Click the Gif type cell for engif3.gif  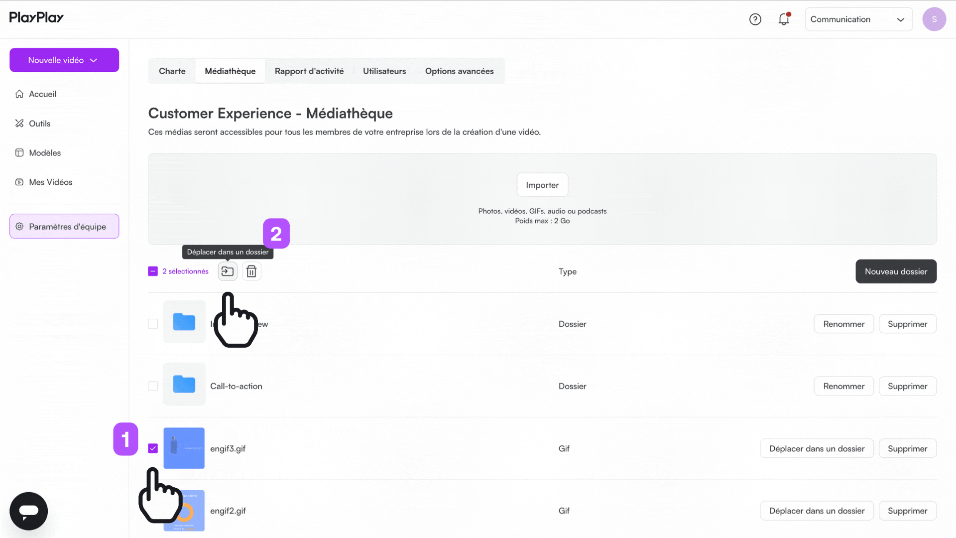(564, 448)
